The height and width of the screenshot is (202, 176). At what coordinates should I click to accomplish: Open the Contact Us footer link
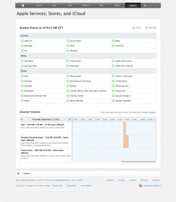(x=156, y=180)
